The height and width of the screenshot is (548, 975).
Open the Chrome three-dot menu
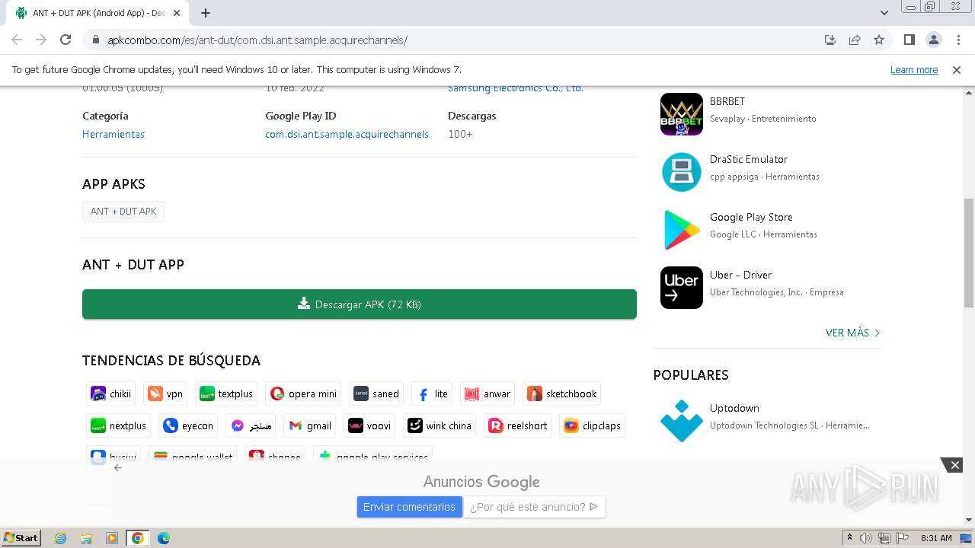tap(957, 40)
